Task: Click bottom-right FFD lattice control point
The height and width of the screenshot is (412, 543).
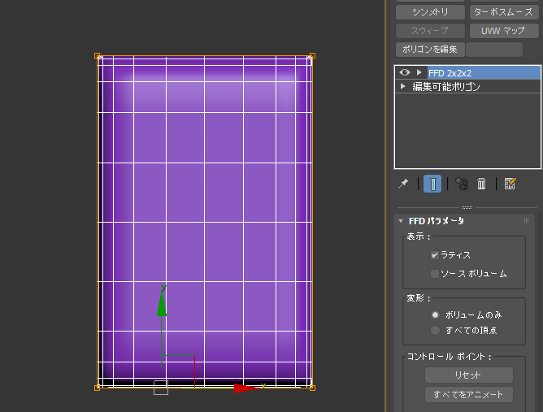Action: click(312, 388)
